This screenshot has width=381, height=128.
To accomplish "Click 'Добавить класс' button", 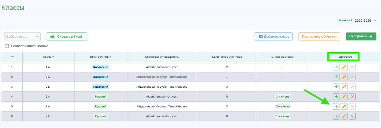I will click(x=273, y=36).
